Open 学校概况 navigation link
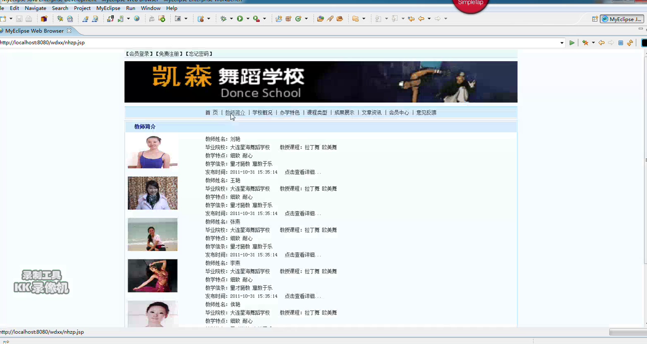Image resolution: width=647 pixels, height=344 pixels. [x=262, y=113]
